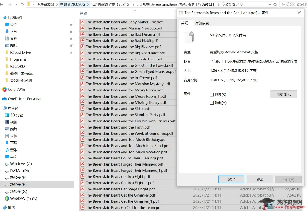Expand chevron before 英文绘本54册 in breadcrumb
307x211 pixels.
219,4
